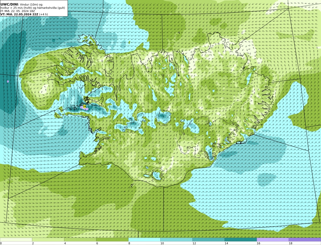Click the legend scale label '0'
This screenshot has width=321, height=245.
point(1,243)
